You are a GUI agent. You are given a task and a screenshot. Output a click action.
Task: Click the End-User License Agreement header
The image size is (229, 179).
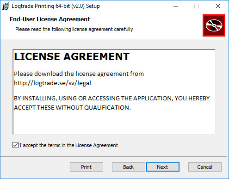[50, 19]
